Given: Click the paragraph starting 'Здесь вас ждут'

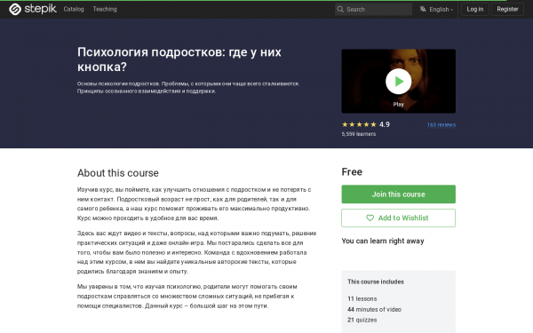Looking at the screenshot, I should click(x=197, y=252).
